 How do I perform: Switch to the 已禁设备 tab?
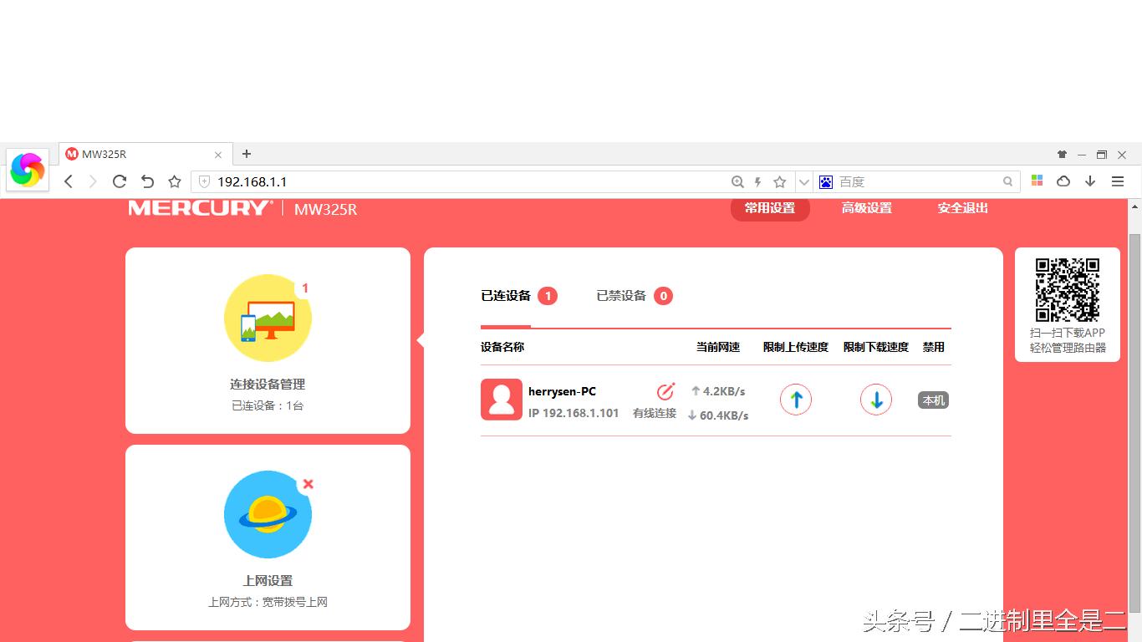click(x=620, y=295)
